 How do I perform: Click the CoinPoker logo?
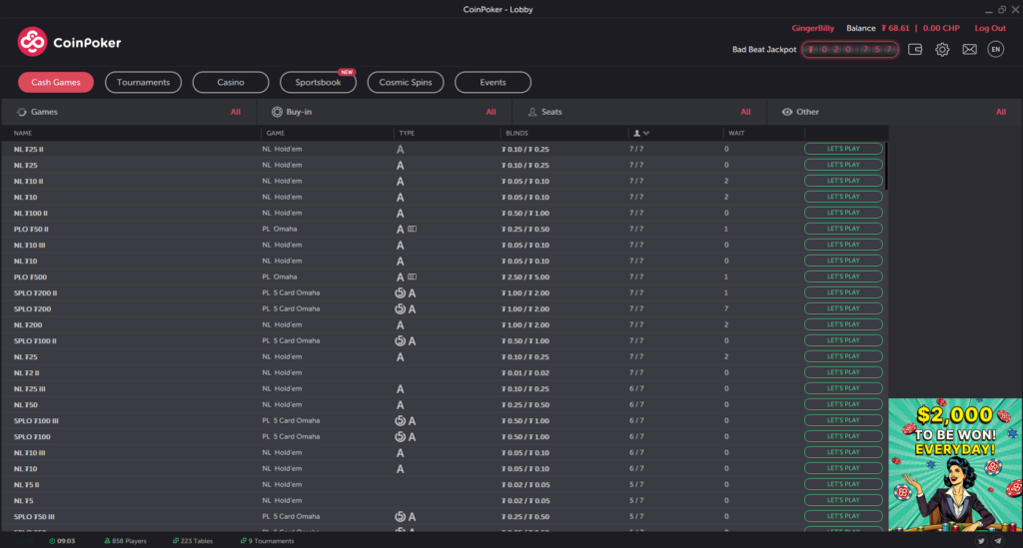(x=69, y=42)
